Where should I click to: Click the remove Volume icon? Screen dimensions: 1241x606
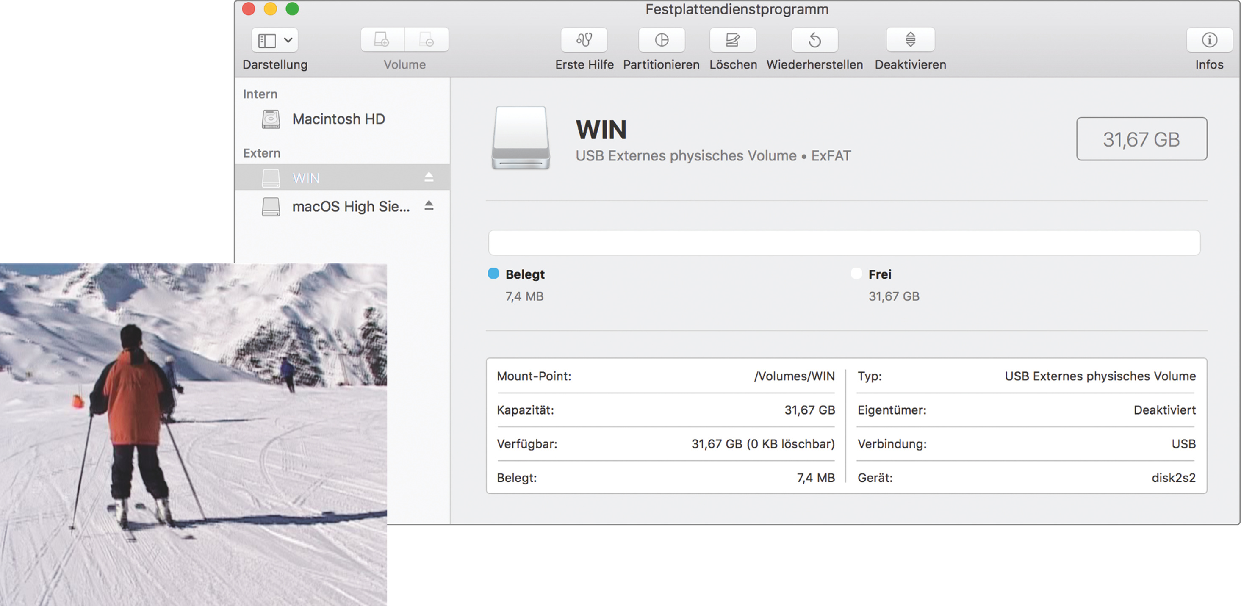click(x=427, y=40)
